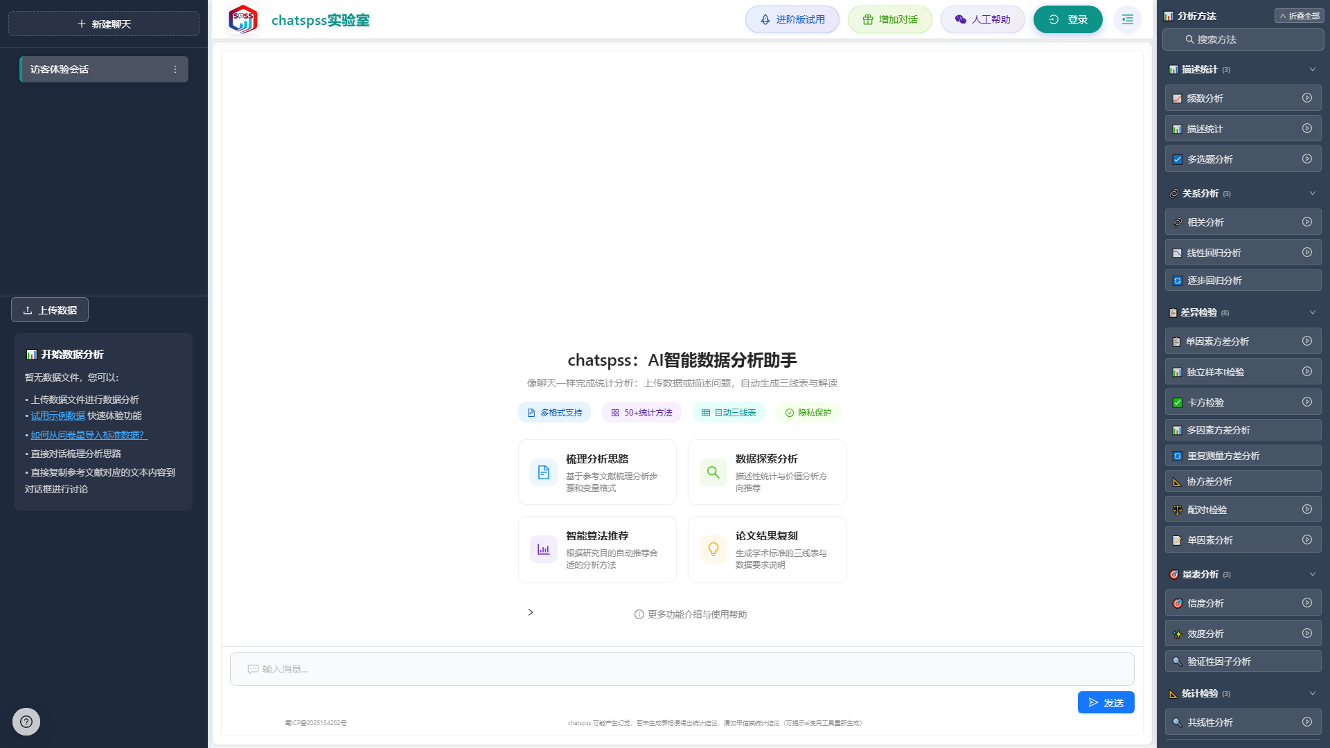Run 单因素分析 play icon
This screenshot has height=748, width=1330.
[x=1307, y=540]
